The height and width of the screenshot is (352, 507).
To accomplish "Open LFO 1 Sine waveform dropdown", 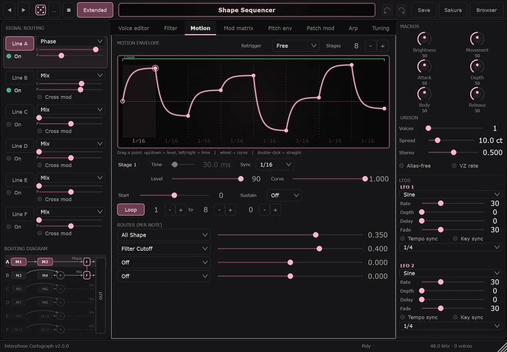I will [451, 194].
